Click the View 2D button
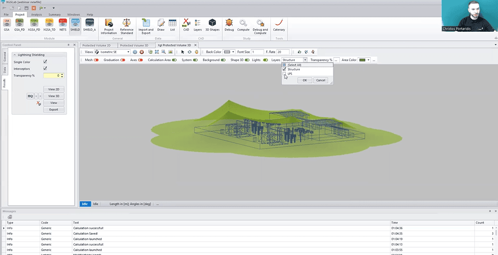 [x=54, y=89]
